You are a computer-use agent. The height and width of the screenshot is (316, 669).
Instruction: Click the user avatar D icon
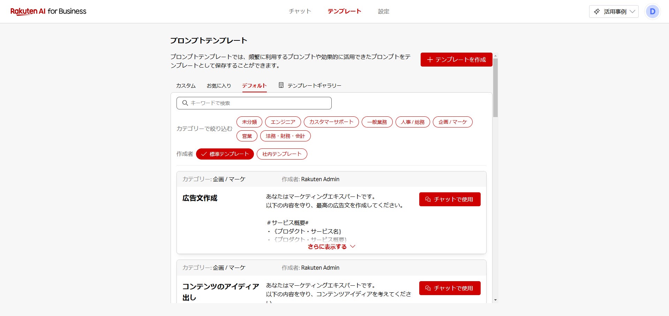tap(652, 11)
